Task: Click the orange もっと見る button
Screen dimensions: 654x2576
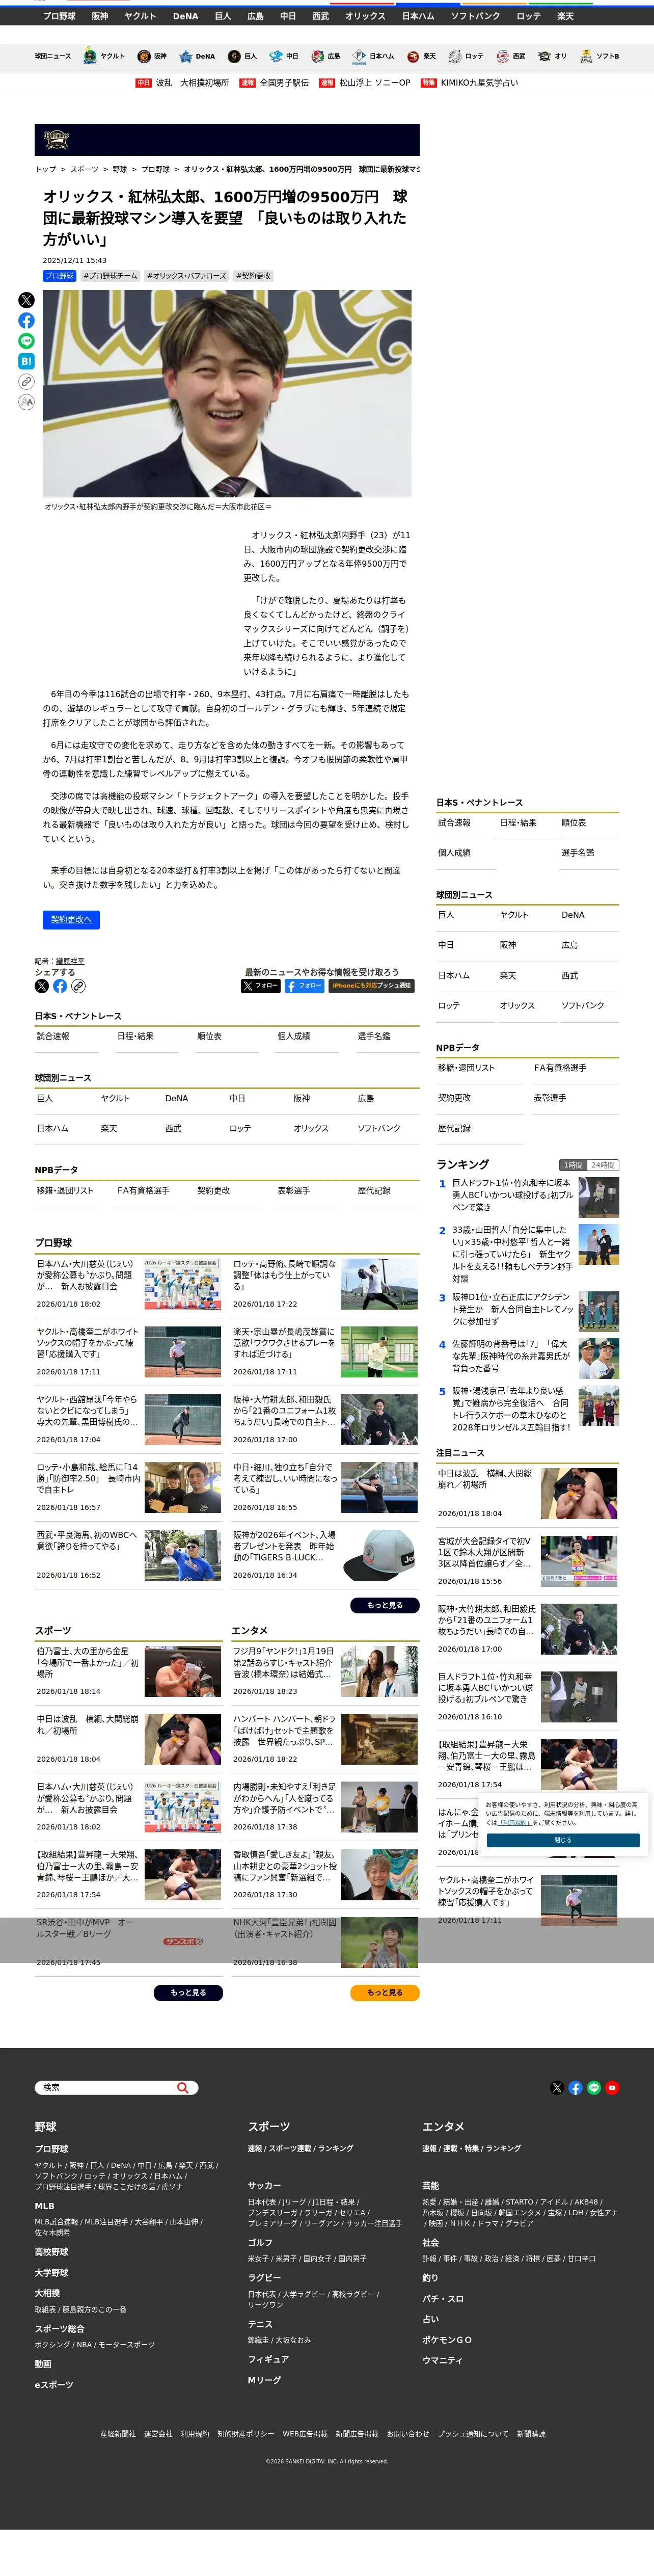Action: 385,1992
